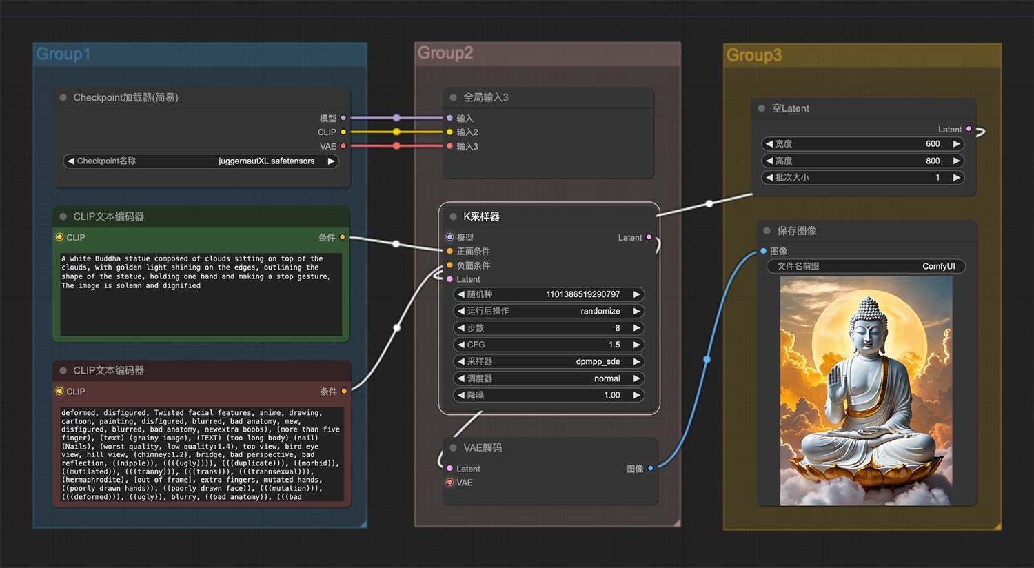
Task: Switch 调度器 to previous option with left arrow
Action: pyautogui.click(x=461, y=378)
